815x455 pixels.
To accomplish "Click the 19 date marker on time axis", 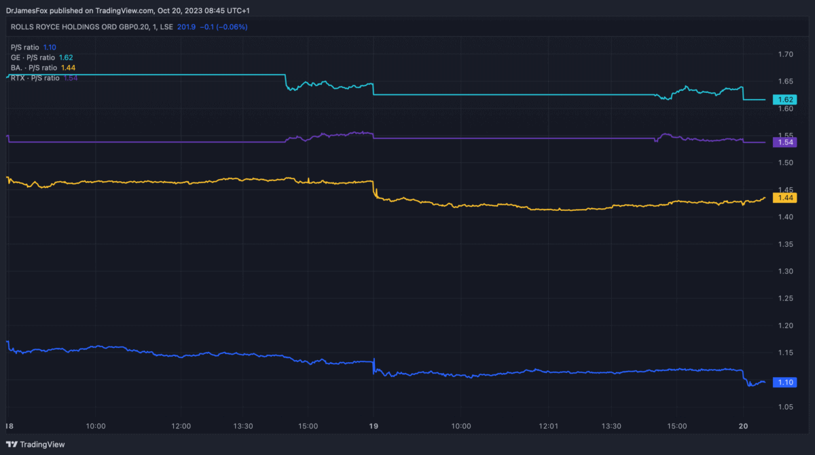I will coord(373,426).
